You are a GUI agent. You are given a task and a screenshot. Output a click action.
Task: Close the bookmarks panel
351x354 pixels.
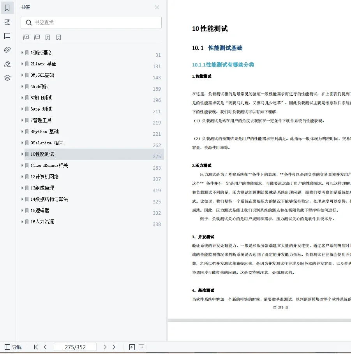[157, 7]
